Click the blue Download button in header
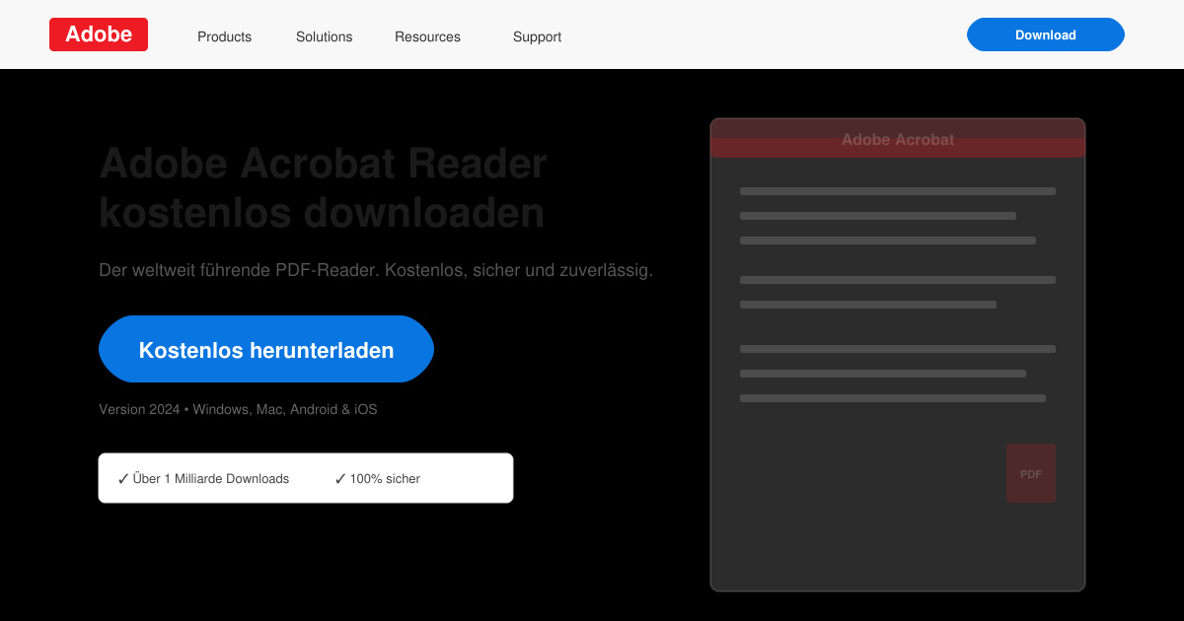This screenshot has height=621, width=1184. coord(1046,34)
